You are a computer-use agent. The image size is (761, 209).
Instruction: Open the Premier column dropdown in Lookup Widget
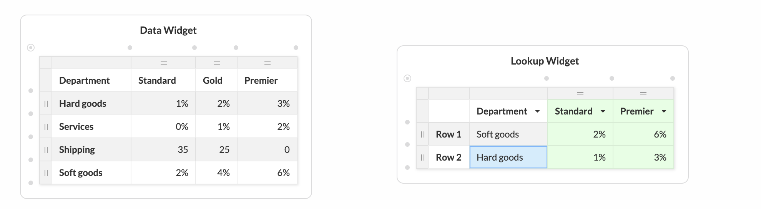pos(664,111)
